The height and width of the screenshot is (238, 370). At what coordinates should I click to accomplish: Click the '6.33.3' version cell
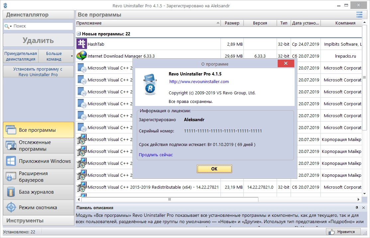tap(260, 56)
